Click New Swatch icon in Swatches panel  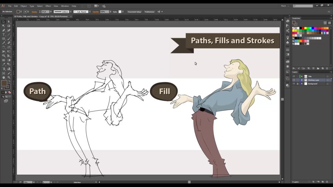[323, 68]
